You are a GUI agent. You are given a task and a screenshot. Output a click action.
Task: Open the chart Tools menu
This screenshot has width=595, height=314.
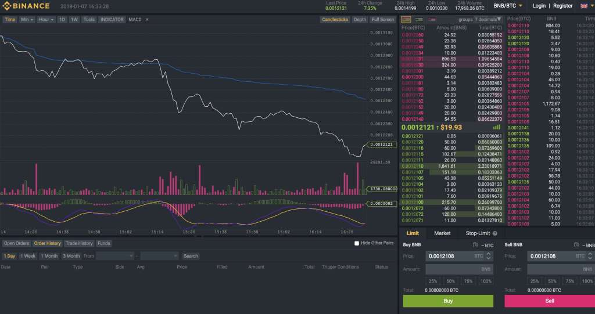click(89, 19)
